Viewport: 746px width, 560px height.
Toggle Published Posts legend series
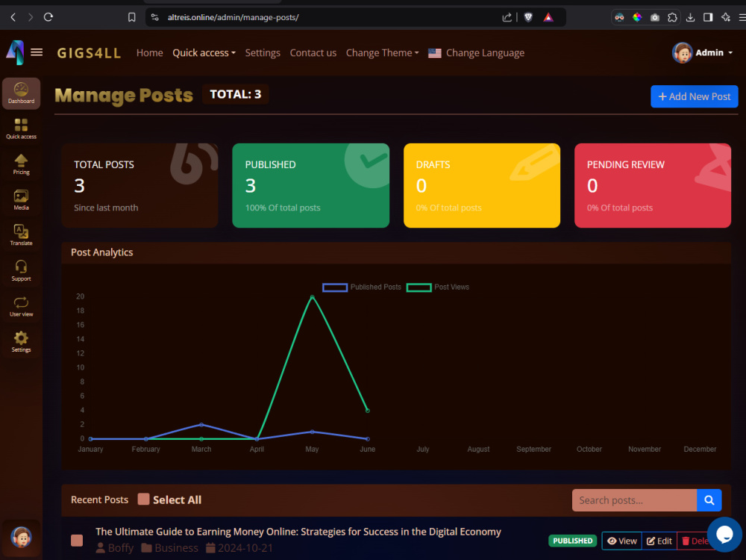(x=362, y=287)
